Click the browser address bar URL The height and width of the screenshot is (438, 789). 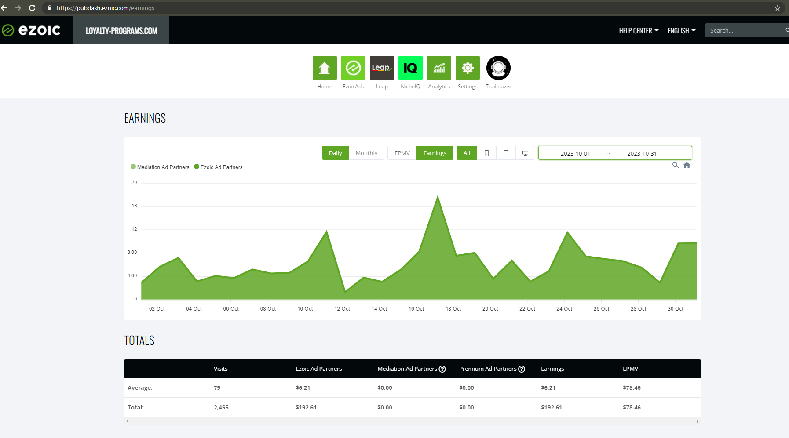pyautogui.click(x=106, y=8)
